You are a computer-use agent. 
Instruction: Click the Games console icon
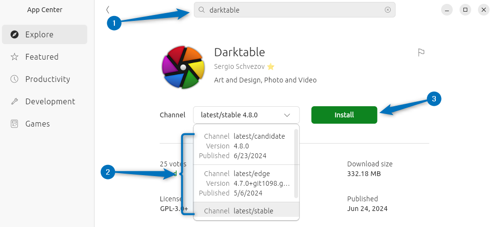[x=15, y=124]
